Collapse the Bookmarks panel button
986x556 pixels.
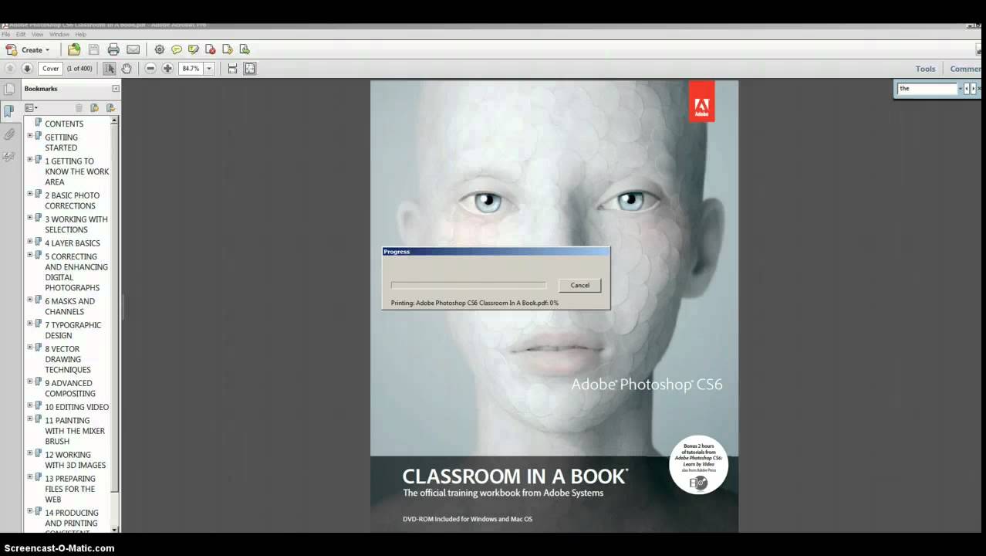[x=116, y=89]
